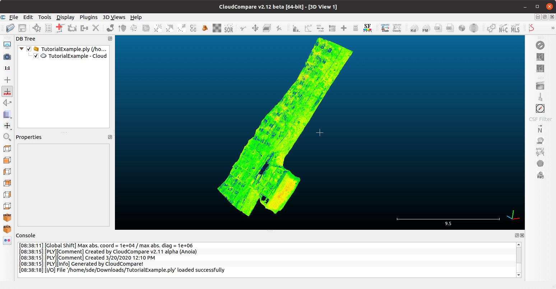Image resolution: width=556 pixels, height=289 pixels.
Task: Click the console scrollbar up arrow
Action: tap(519, 245)
